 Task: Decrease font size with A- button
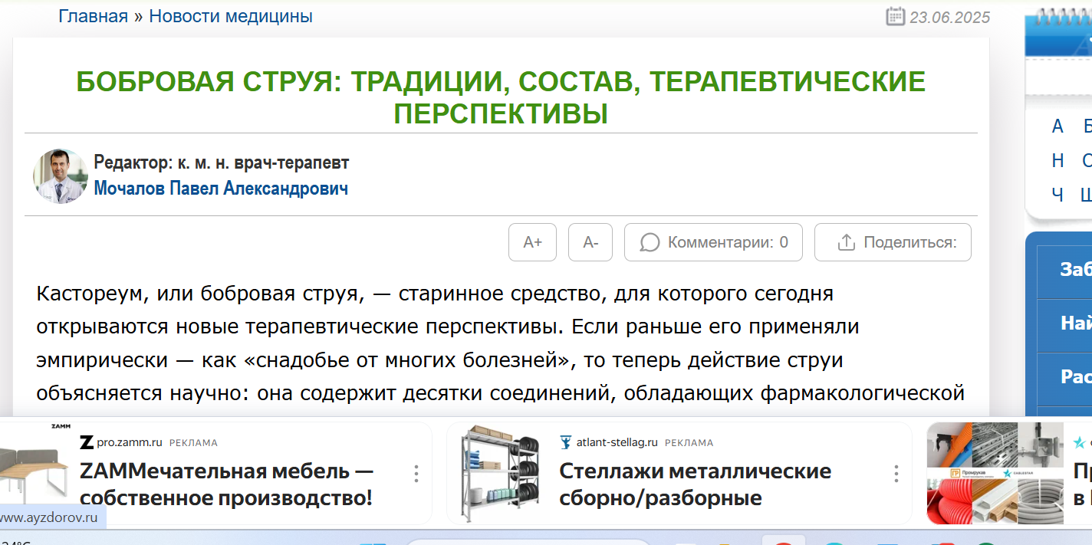click(590, 242)
